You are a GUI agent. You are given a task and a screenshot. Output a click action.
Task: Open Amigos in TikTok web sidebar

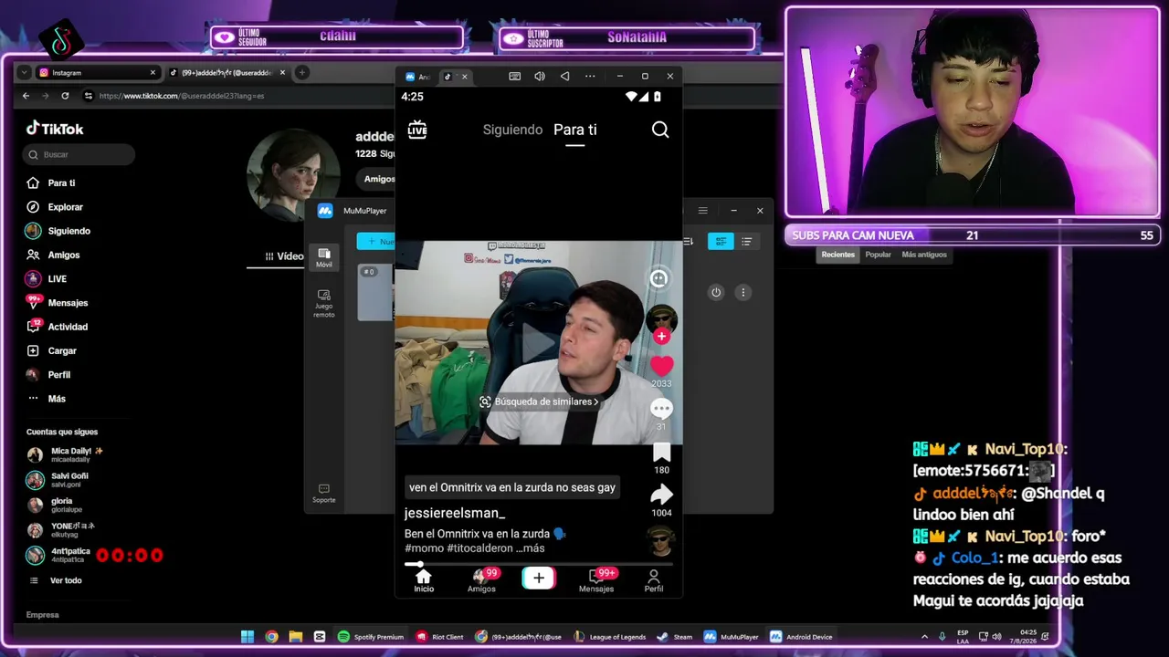[63, 255]
